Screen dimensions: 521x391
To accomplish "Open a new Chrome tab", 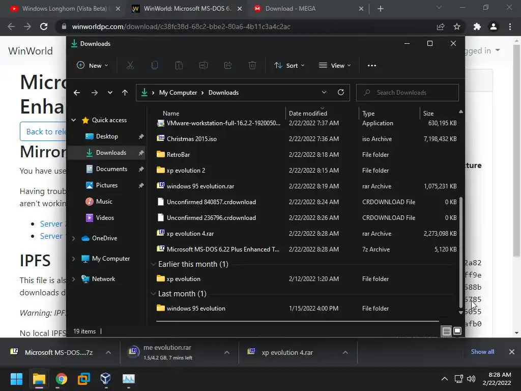I will (x=381, y=9).
